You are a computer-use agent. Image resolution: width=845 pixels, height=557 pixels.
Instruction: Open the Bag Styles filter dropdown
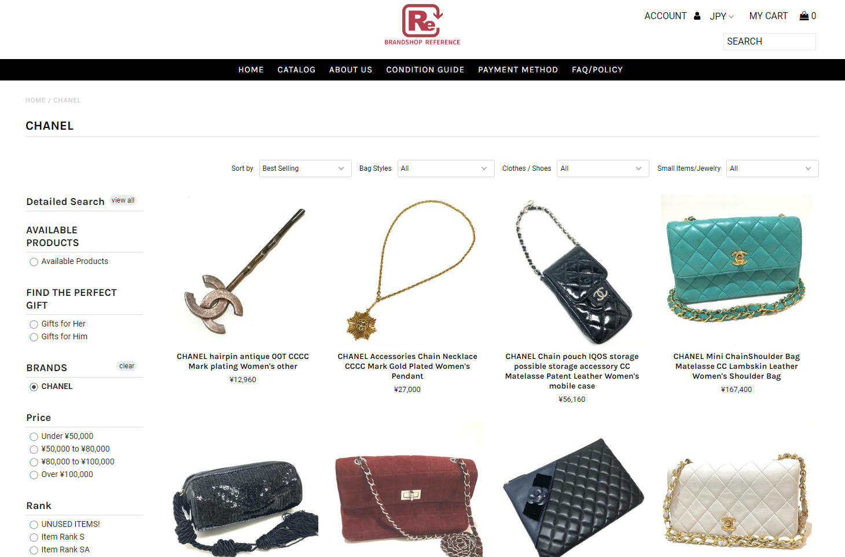[446, 168]
